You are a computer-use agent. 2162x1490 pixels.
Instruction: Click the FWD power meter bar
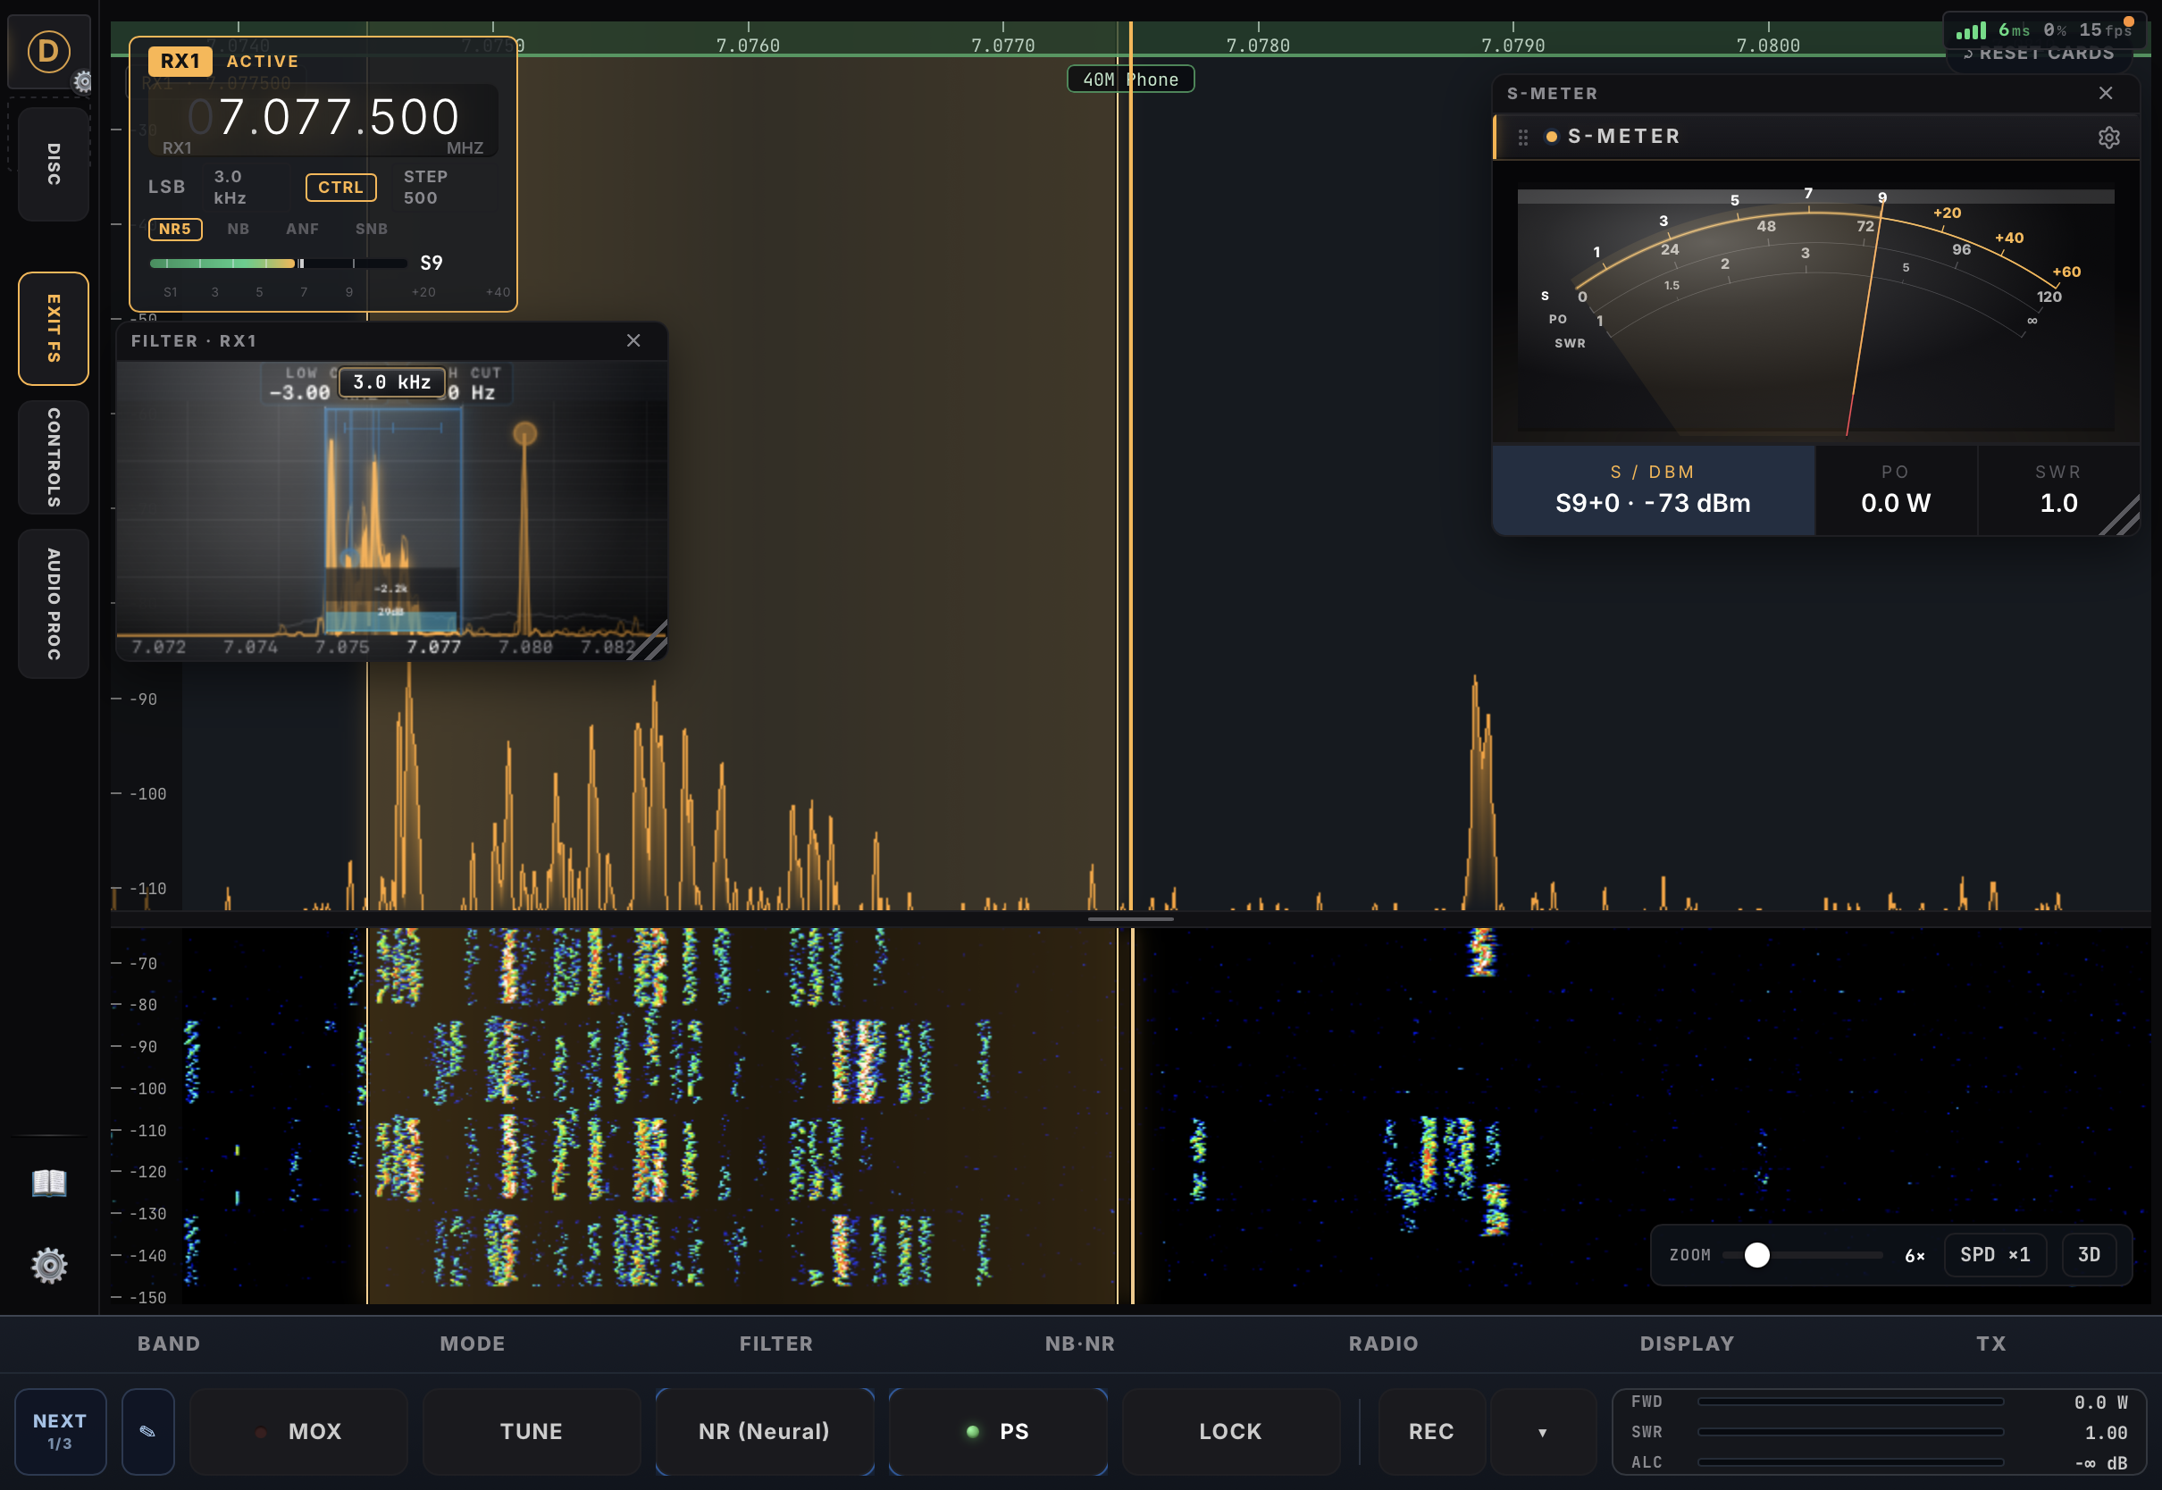[1850, 1402]
